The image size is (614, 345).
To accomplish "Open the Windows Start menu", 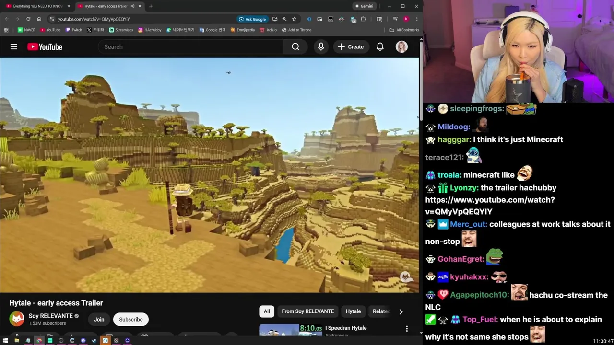I will (x=6, y=341).
